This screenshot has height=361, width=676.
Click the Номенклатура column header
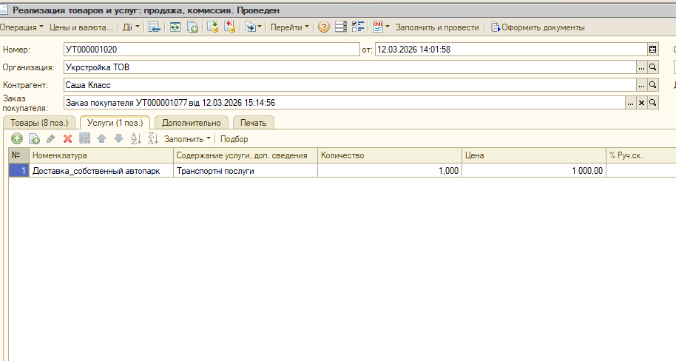pos(101,155)
